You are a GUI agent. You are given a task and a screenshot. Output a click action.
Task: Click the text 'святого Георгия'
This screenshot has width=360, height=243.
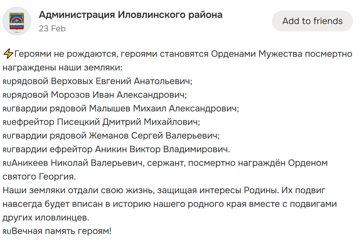tap(39, 177)
